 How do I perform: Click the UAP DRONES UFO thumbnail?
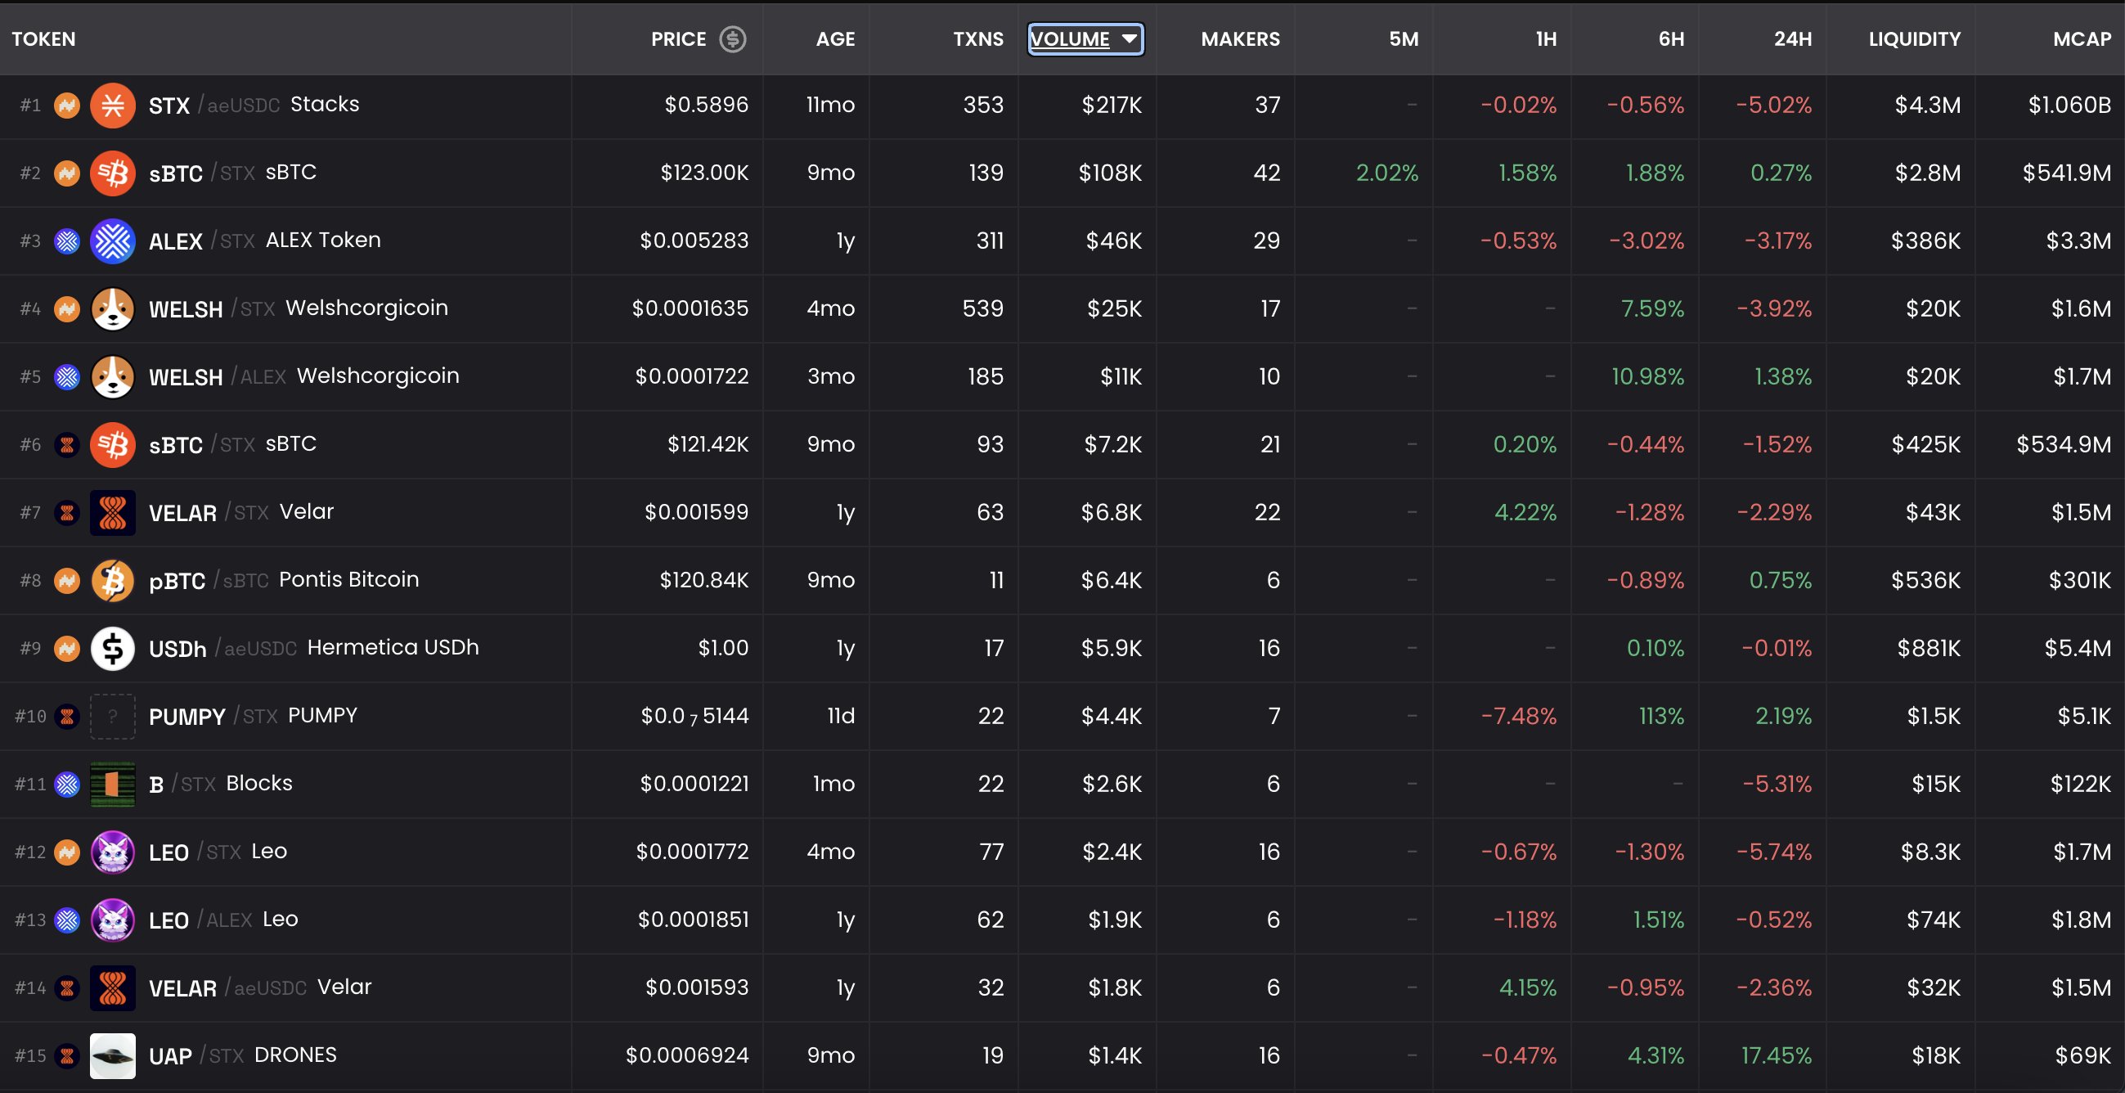coord(112,1055)
